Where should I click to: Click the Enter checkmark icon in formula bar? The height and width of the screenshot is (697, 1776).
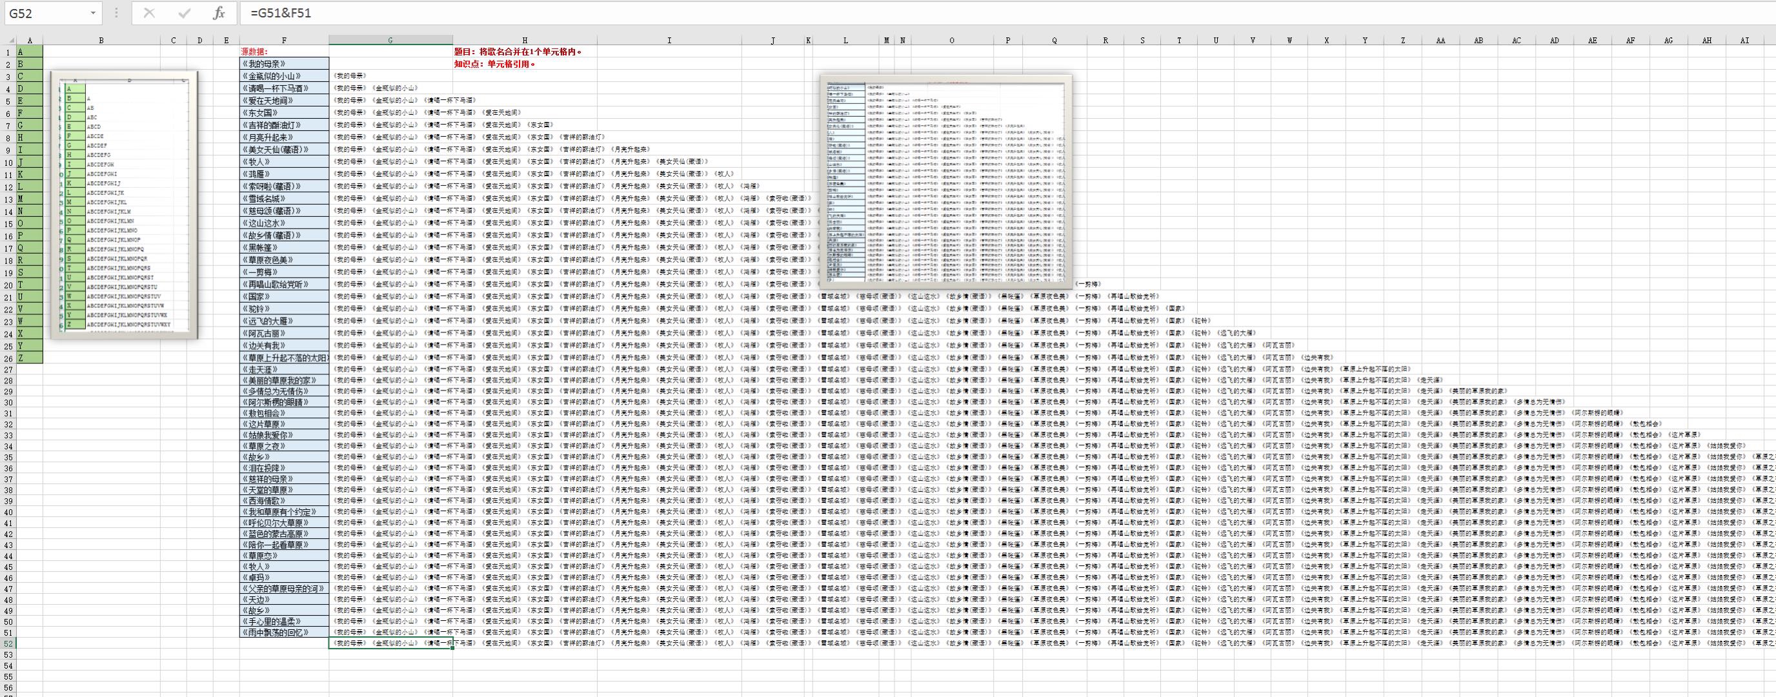tap(184, 13)
